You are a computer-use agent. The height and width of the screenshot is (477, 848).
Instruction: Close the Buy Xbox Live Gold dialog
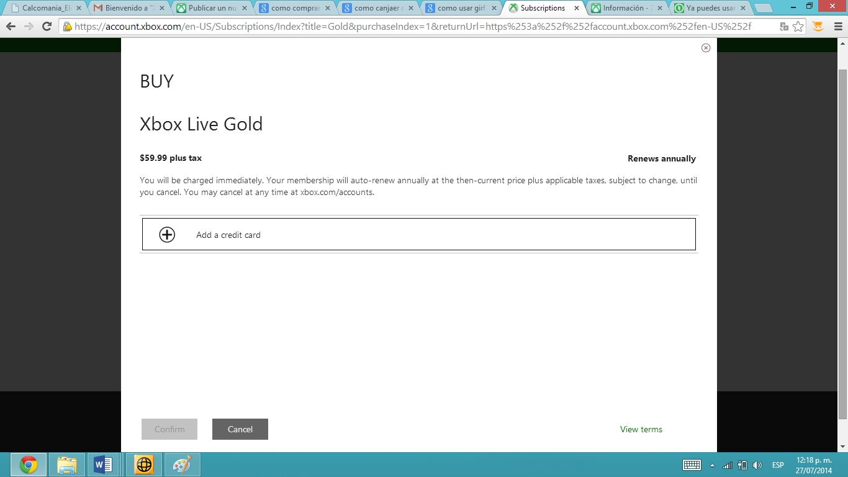[706, 48]
